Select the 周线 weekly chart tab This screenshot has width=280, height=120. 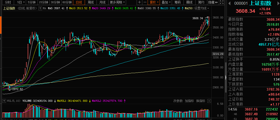(x=90, y=2)
